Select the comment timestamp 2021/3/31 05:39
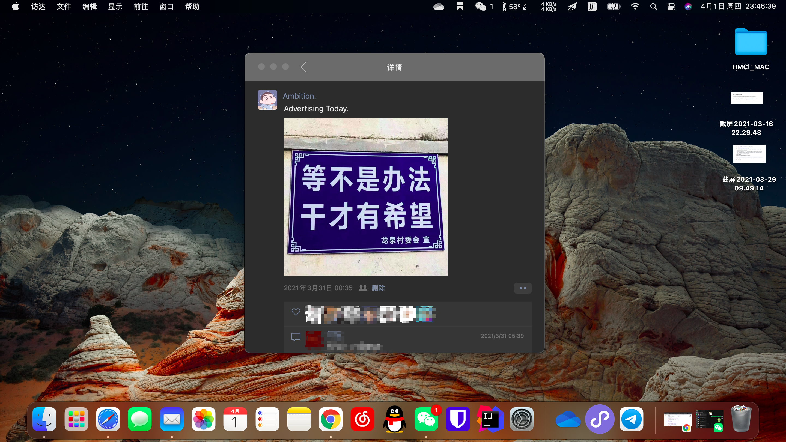 502,336
